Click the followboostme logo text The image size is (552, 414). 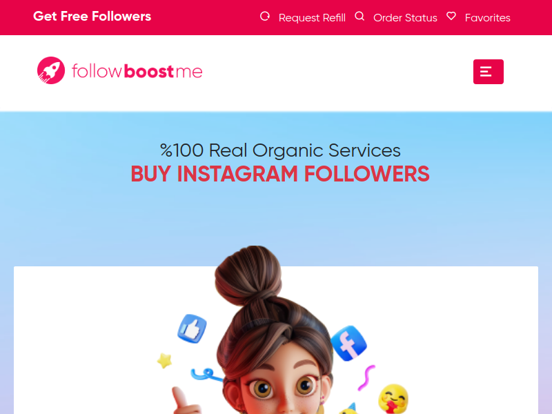point(137,71)
